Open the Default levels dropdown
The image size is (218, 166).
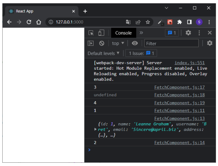(x=104, y=53)
